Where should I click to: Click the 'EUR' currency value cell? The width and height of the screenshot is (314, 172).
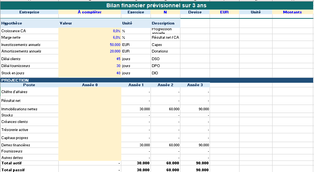[224, 12]
